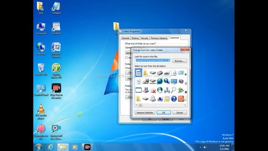
Task: Pick the CD disc drive icon
Action: click(152, 99)
